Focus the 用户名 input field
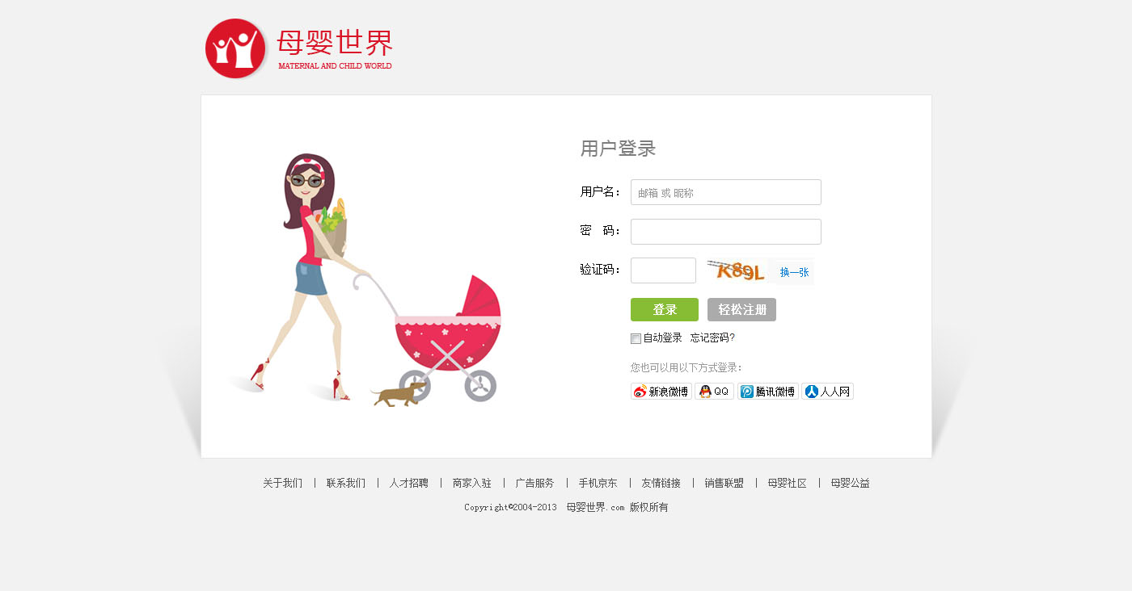The width and height of the screenshot is (1132, 591). [726, 192]
